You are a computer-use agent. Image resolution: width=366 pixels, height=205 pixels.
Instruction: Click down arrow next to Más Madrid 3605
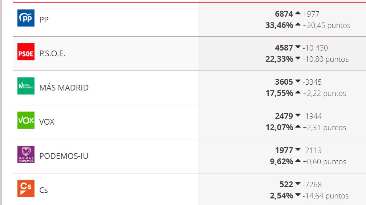(x=298, y=81)
